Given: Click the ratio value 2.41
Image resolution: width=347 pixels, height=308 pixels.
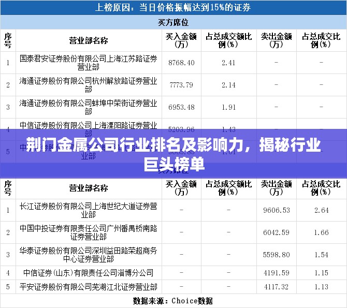Looking at the screenshot, I should click(x=228, y=63).
